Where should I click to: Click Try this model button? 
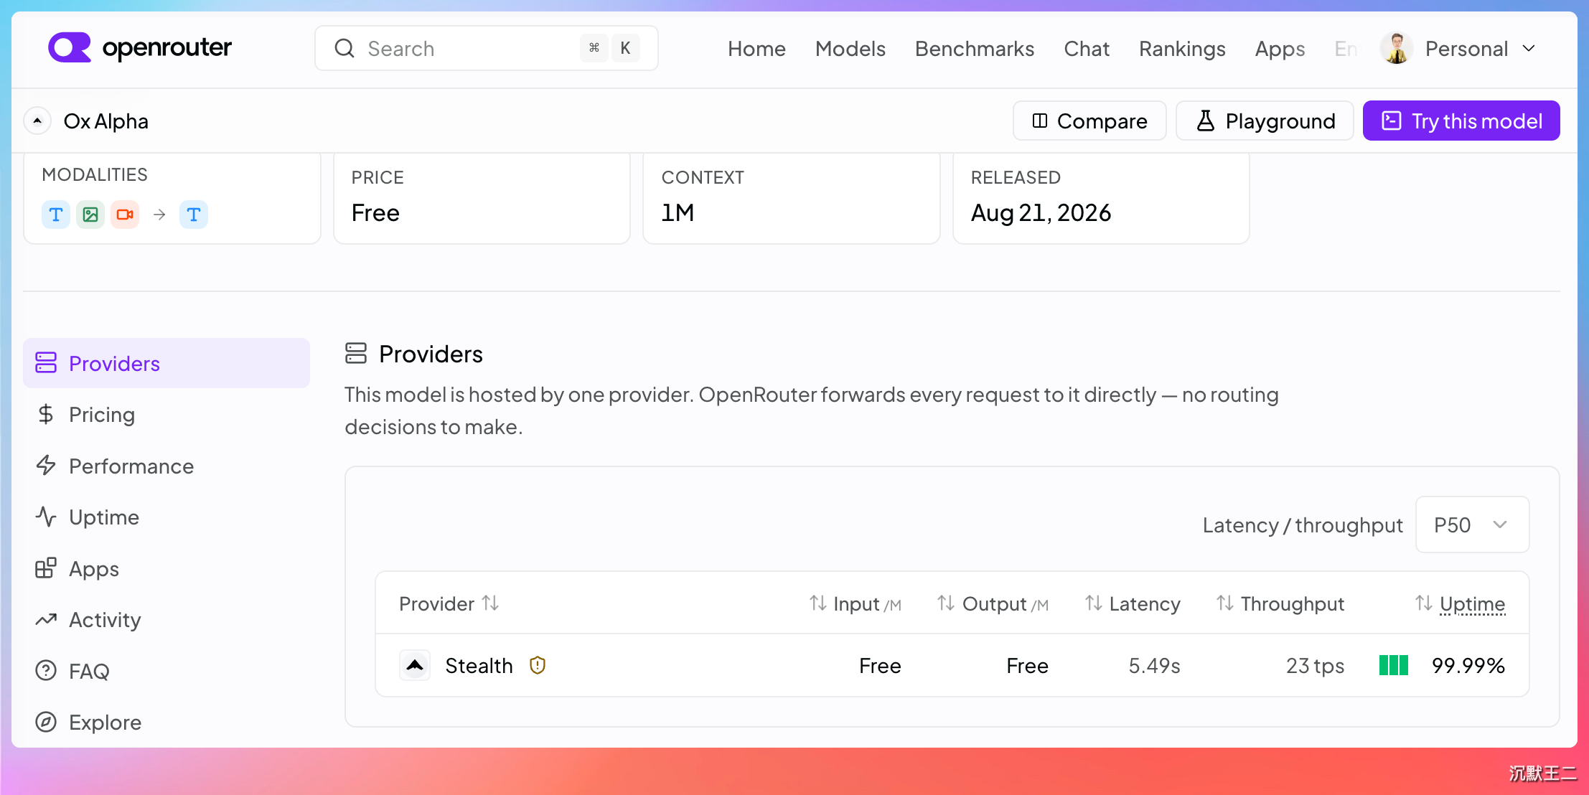pyautogui.click(x=1461, y=121)
